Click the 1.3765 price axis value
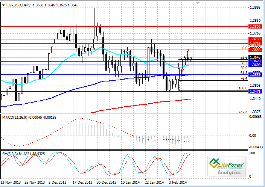265x187 pixels. click(255, 33)
